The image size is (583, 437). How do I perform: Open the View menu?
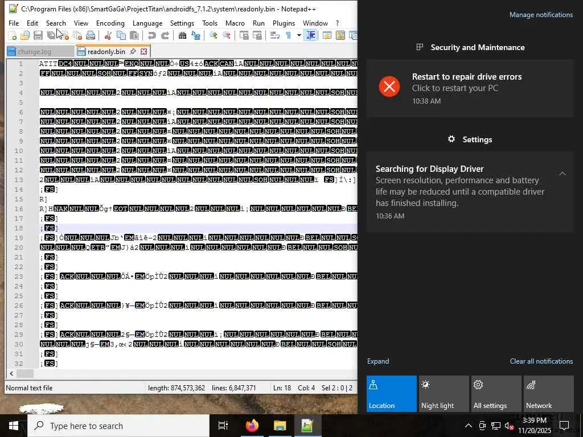click(81, 23)
